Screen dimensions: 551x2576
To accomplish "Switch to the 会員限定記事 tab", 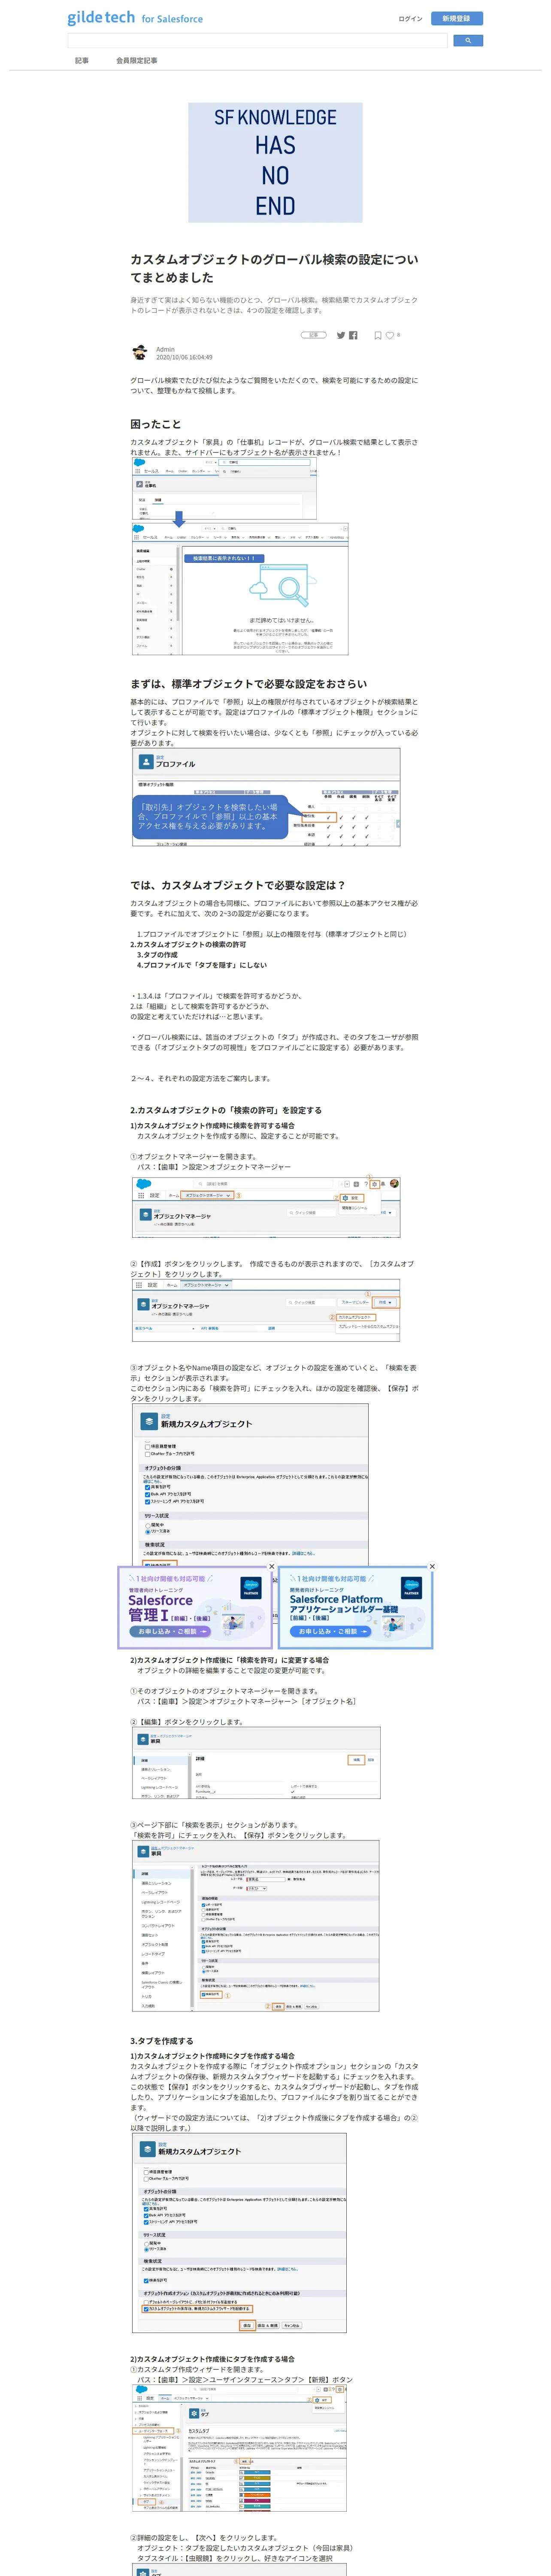I will coord(136,60).
